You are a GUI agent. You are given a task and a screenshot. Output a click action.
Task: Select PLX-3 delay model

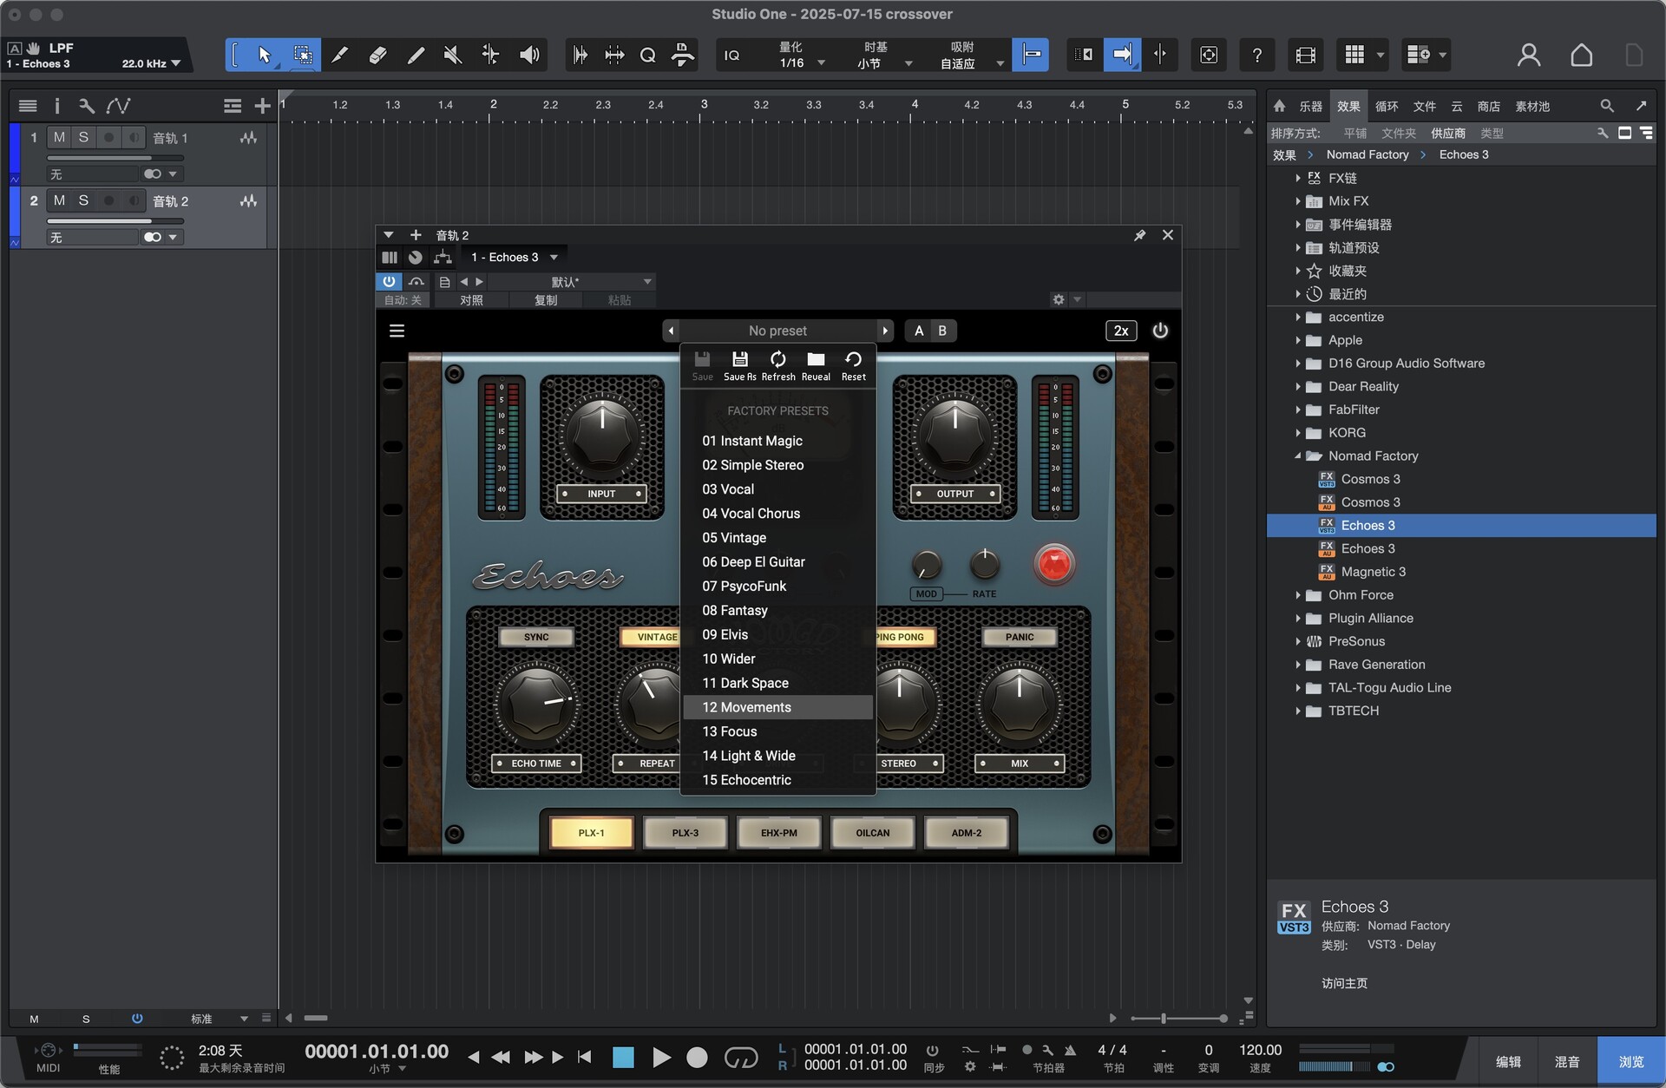[x=685, y=833]
